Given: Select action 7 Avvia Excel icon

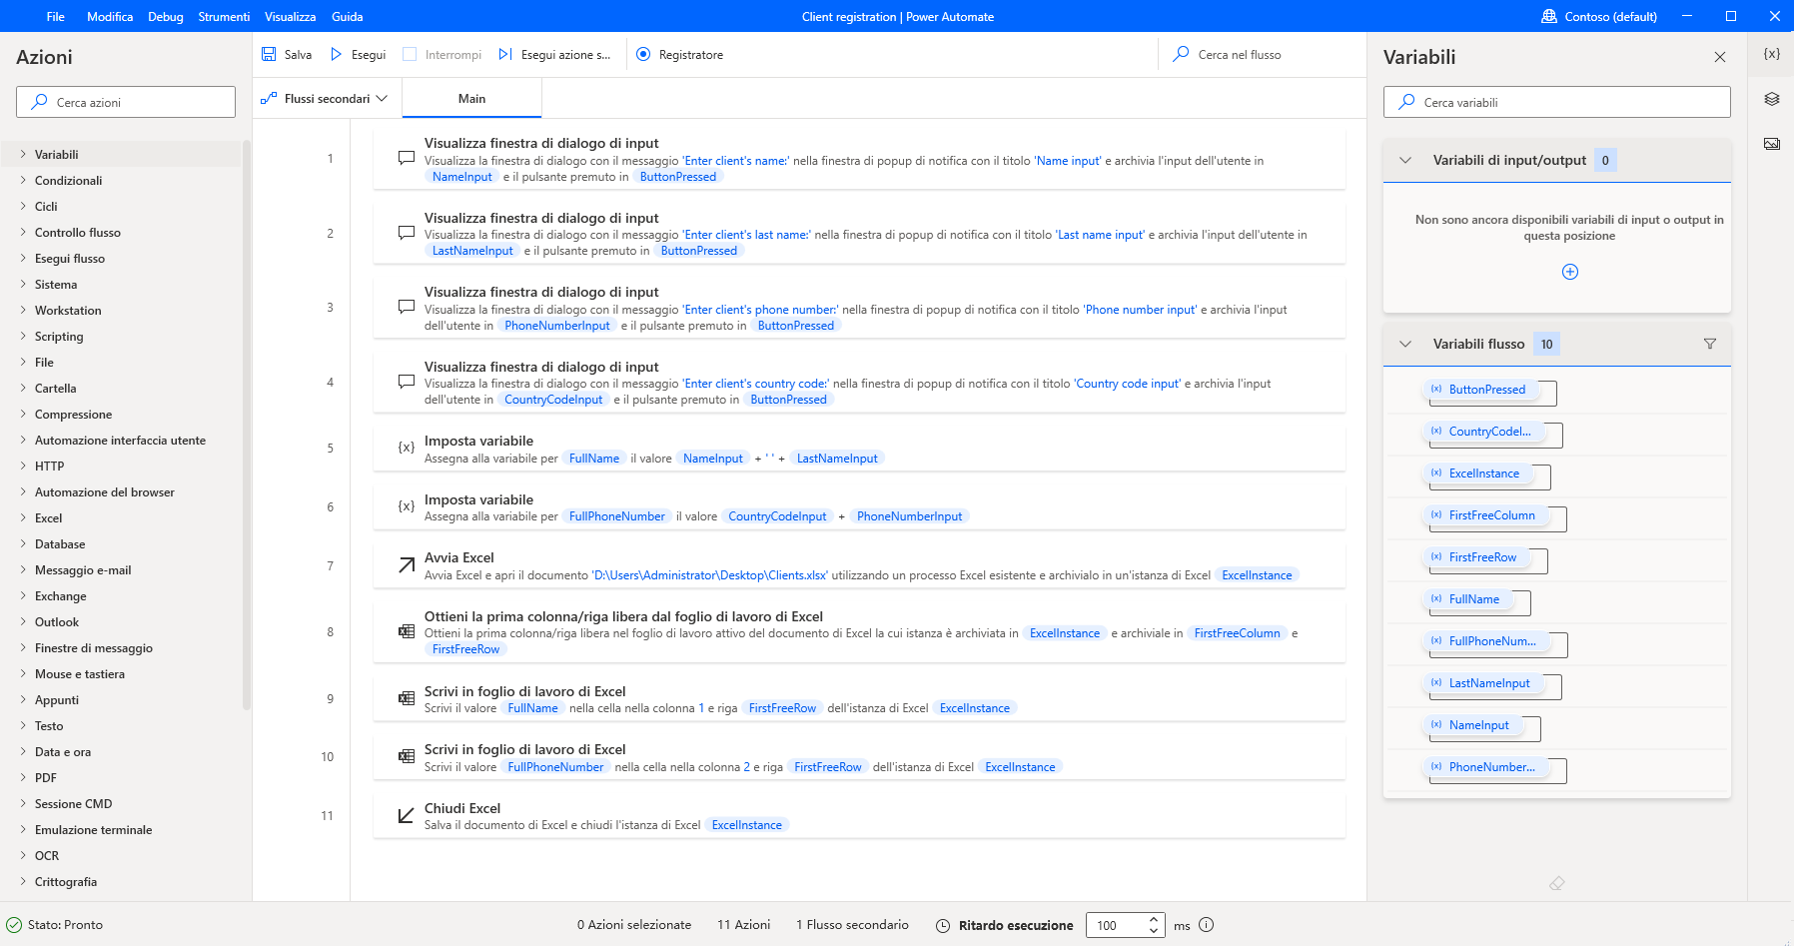Looking at the screenshot, I should 407,565.
